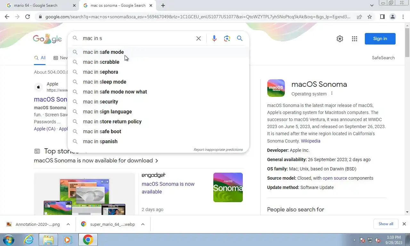Follow the open source link
The height and width of the screenshot is (246, 410).
pos(335,178)
